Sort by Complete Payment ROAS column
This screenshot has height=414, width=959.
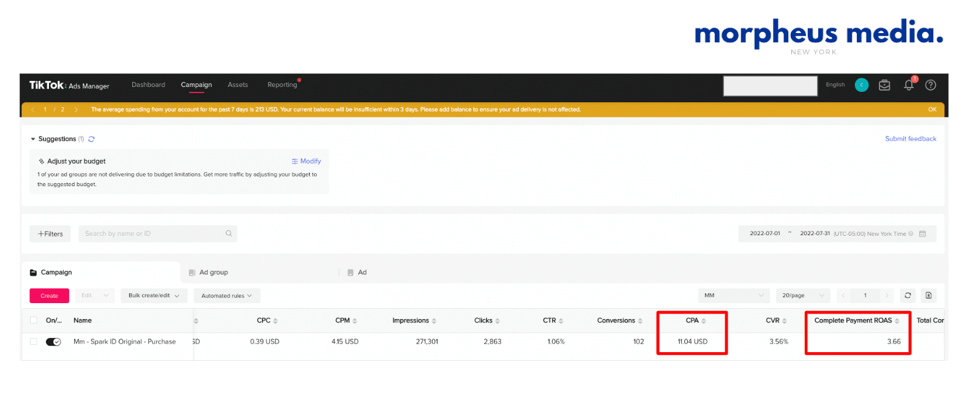click(x=897, y=320)
